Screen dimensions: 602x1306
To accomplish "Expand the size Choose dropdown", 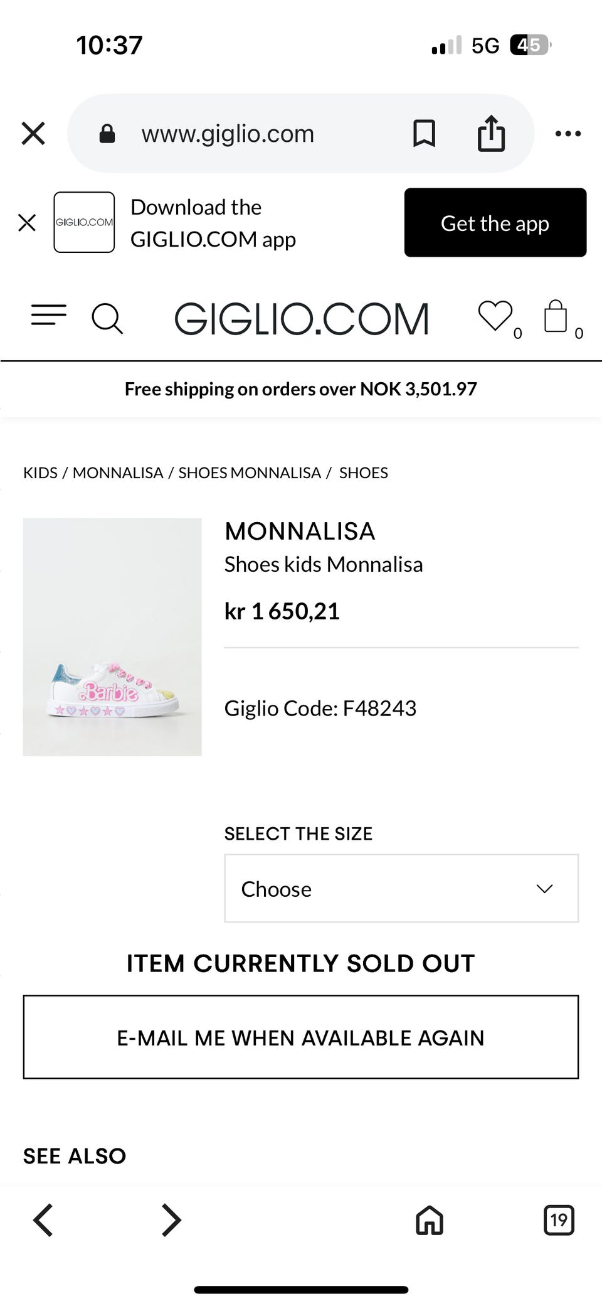I will 401,888.
